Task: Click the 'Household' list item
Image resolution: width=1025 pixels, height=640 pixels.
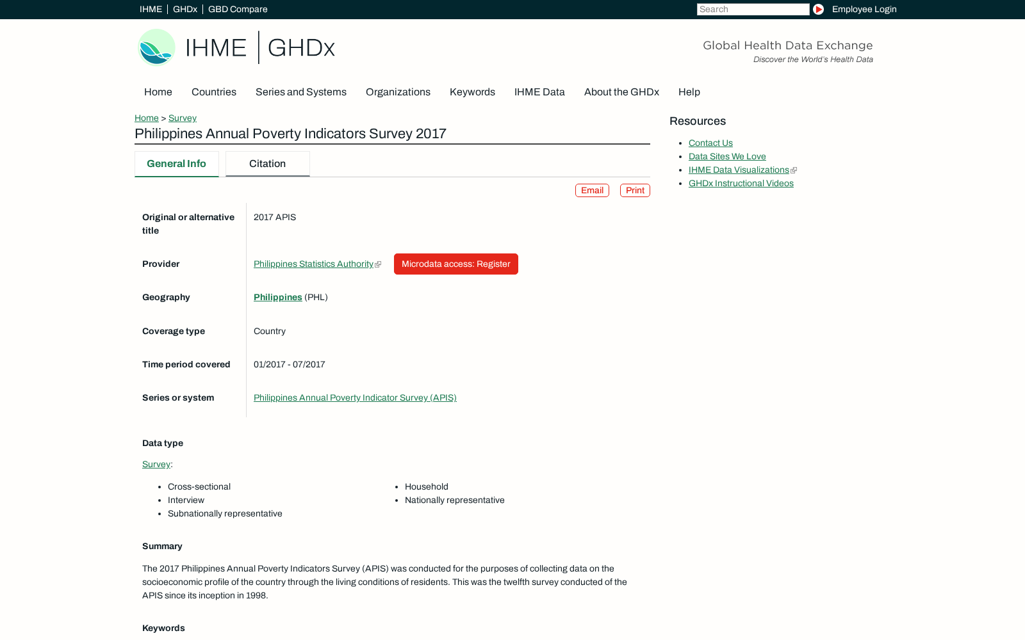Action: coord(427,487)
